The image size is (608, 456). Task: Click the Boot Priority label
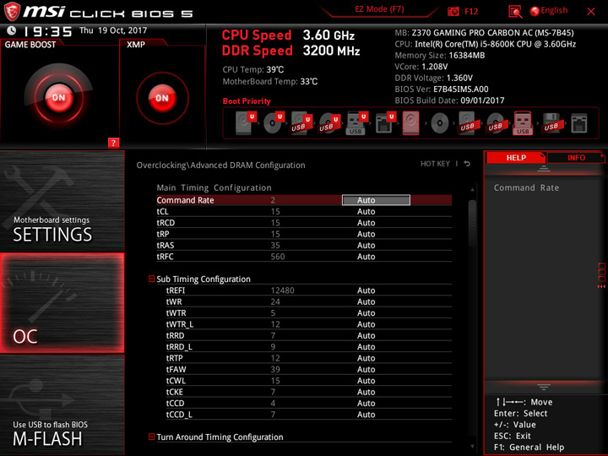coord(247,100)
